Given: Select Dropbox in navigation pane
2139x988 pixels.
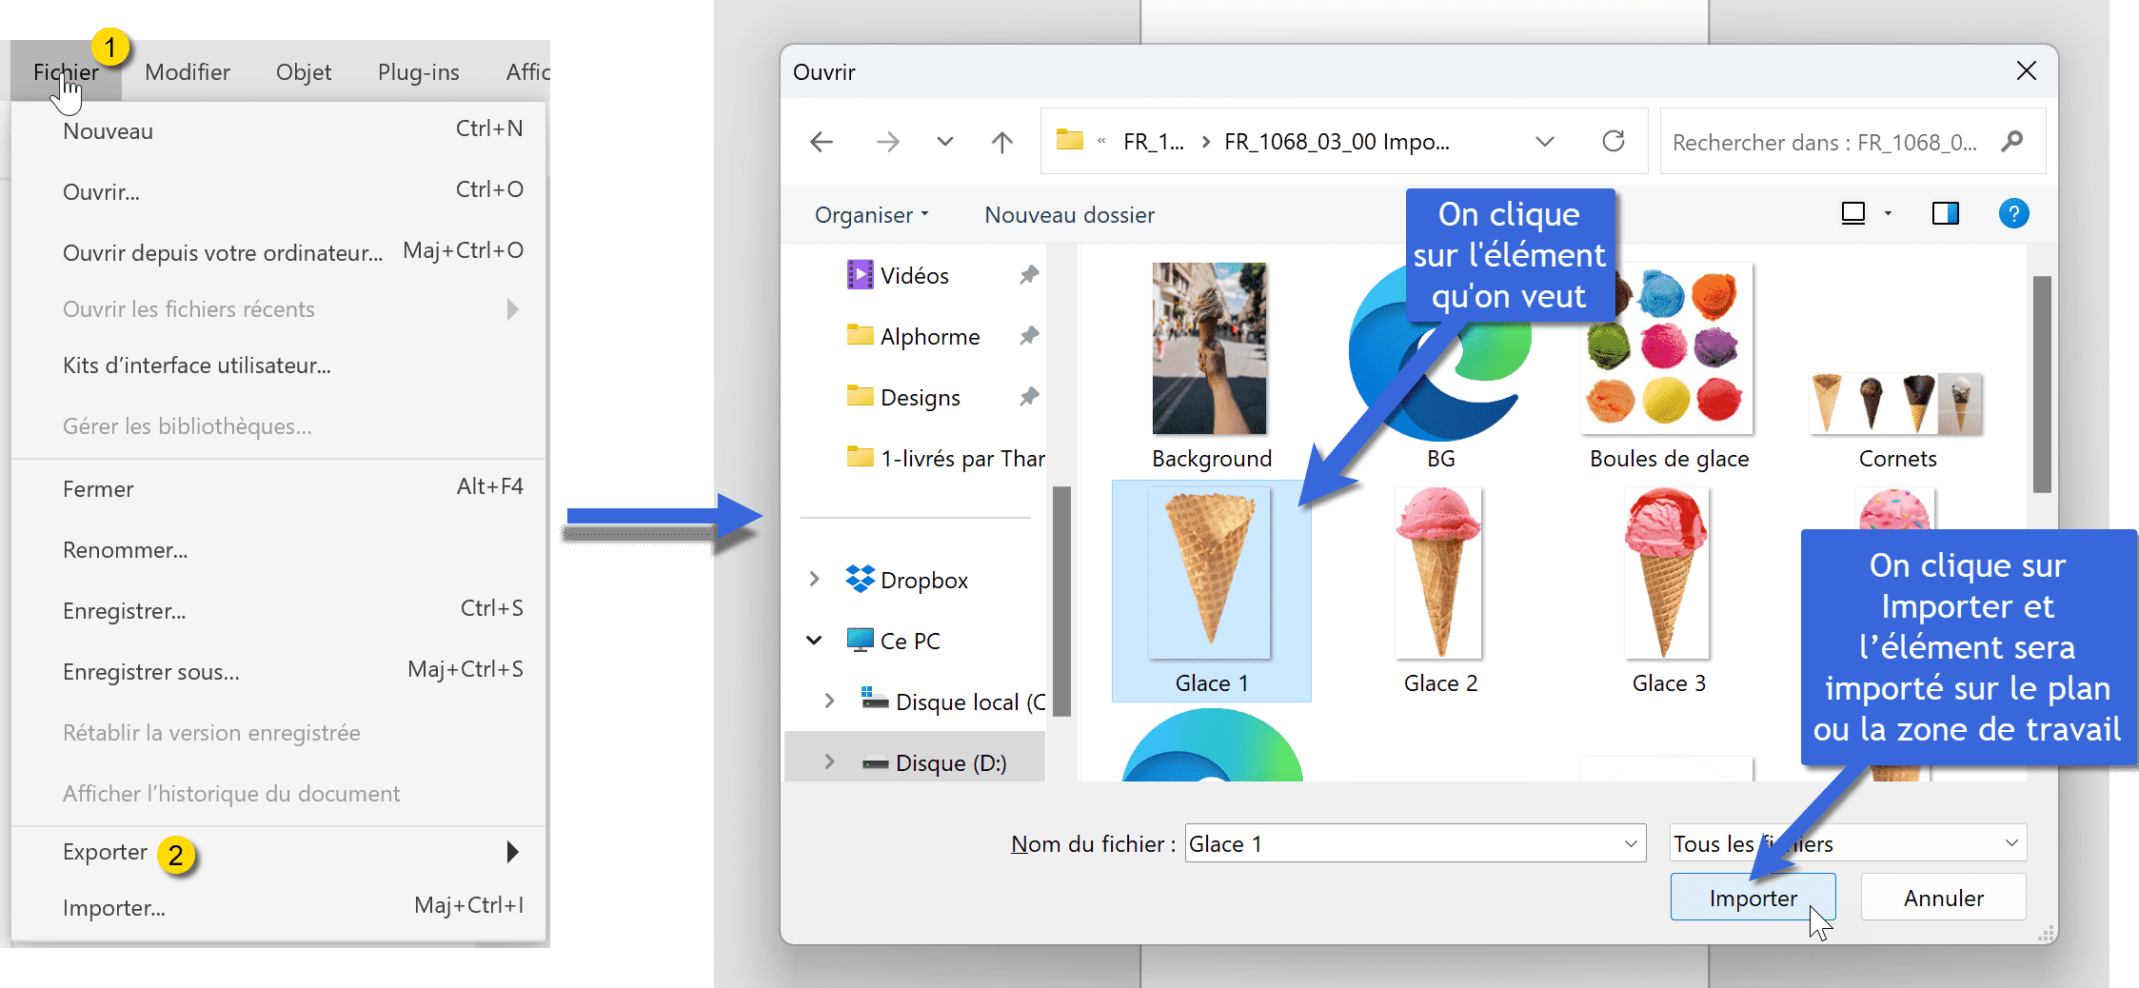Looking at the screenshot, I should (906, 580).
